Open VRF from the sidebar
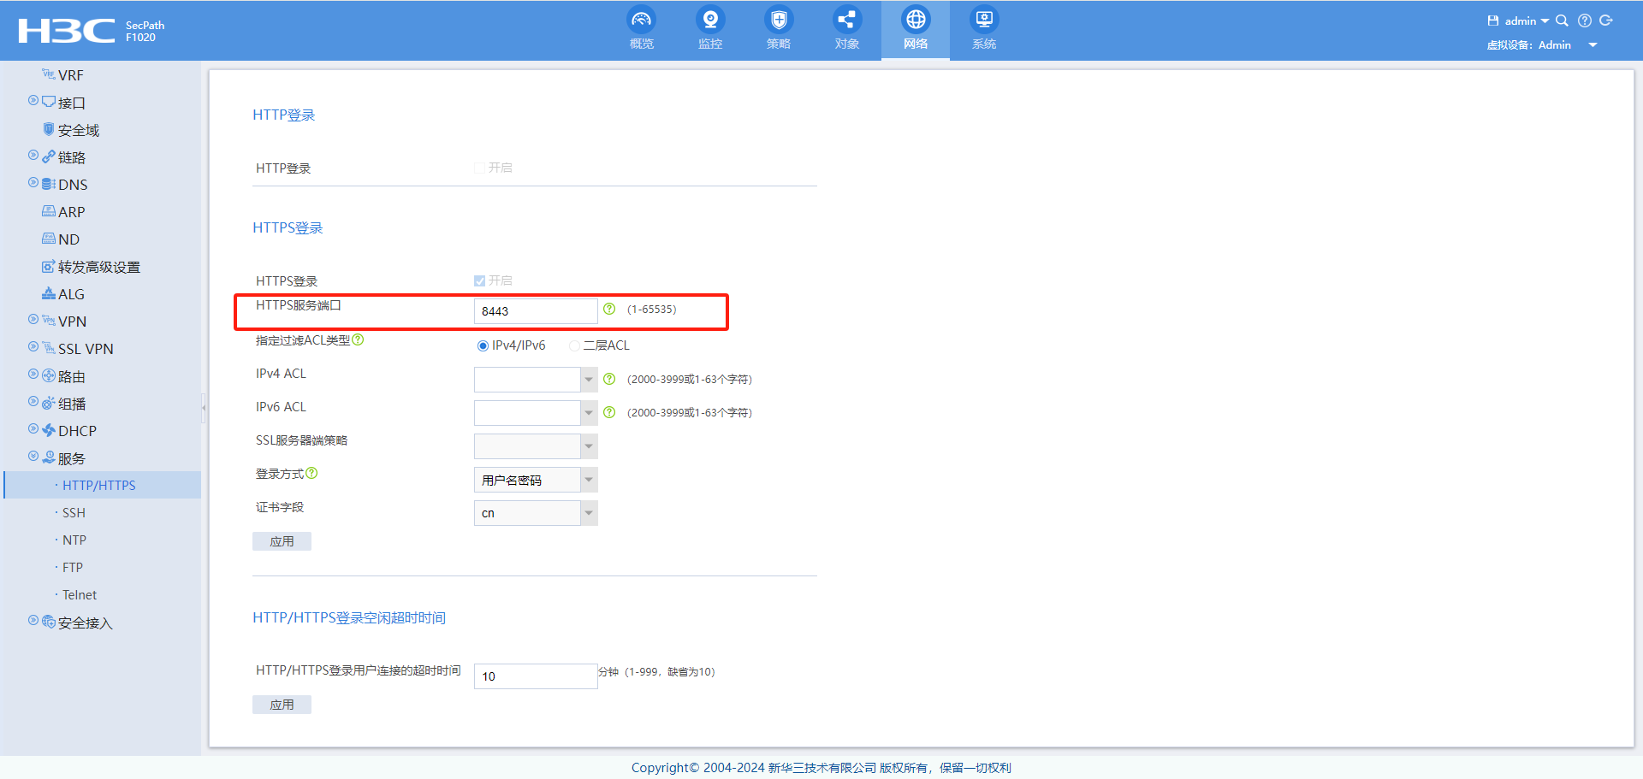 click(x=70, y=75)
